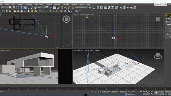This screenshot has width=171, height=96.
Task: Click the Set Keys large plus button
Action: [x=156, y=93]
